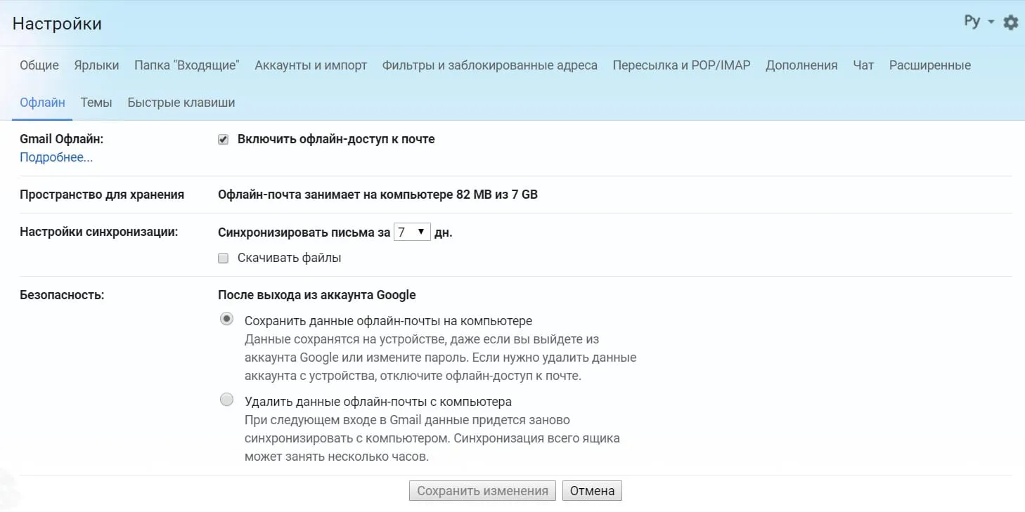Open the Gmail settings gear icon
Image resolution: width=1025 pixels, height=512 pixels.
pos(1010,22)
